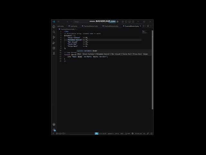Screen dimensions: 206x155
Task: Expand the run button dropdown arrow
Action: [x=145, y=26]
